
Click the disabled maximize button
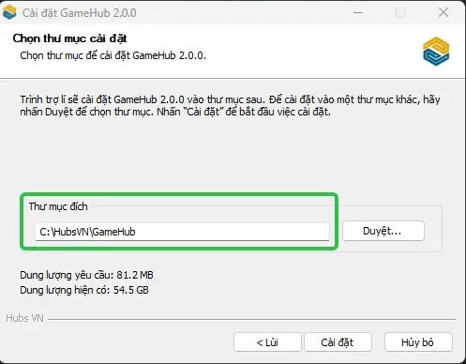coord(400,12)
